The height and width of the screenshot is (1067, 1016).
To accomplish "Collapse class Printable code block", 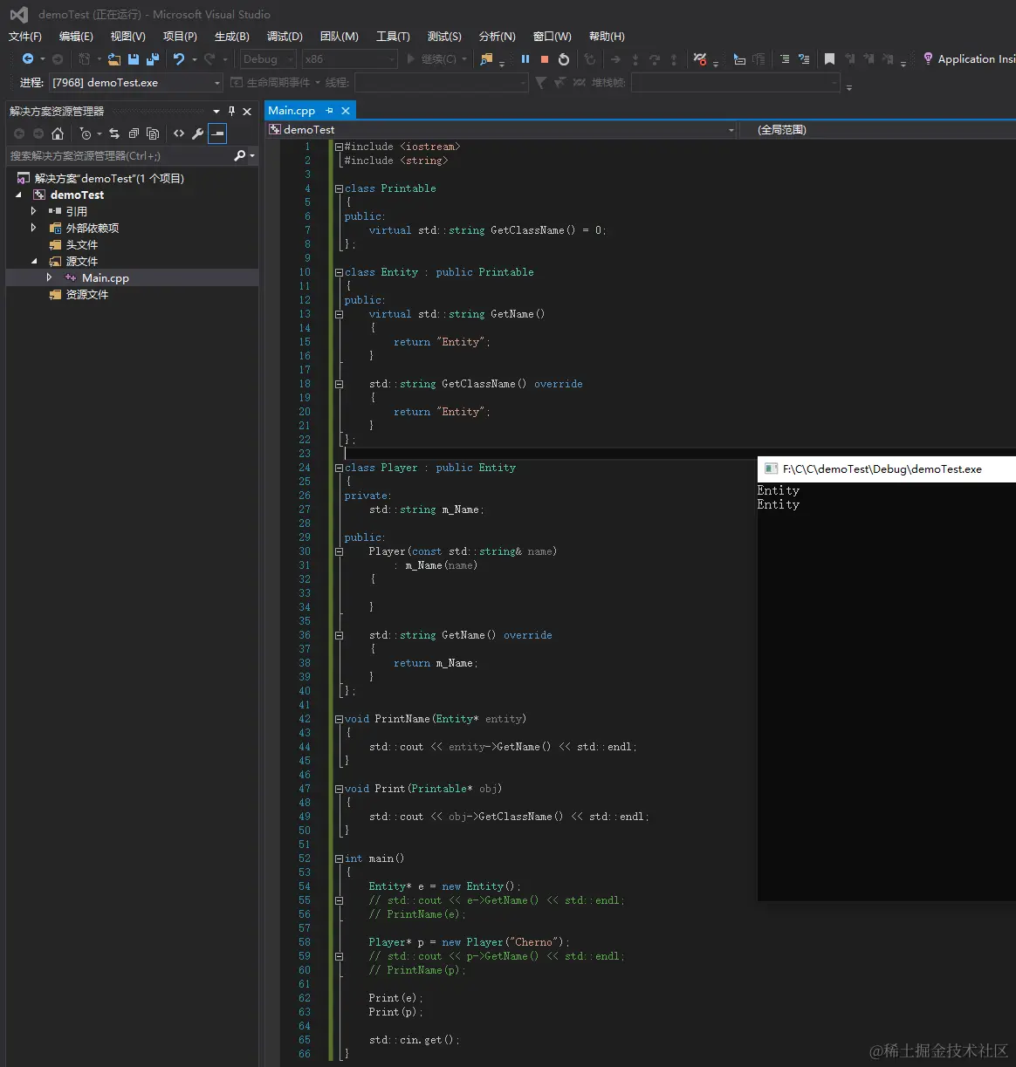I will [x=339, y=188].
